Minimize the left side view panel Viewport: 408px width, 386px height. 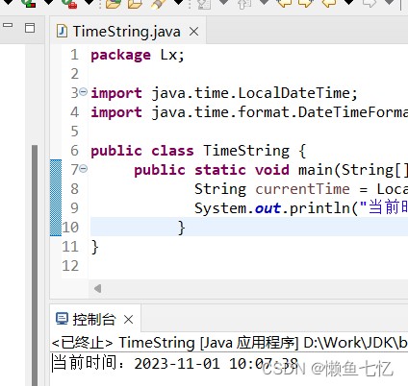point(8,25)
